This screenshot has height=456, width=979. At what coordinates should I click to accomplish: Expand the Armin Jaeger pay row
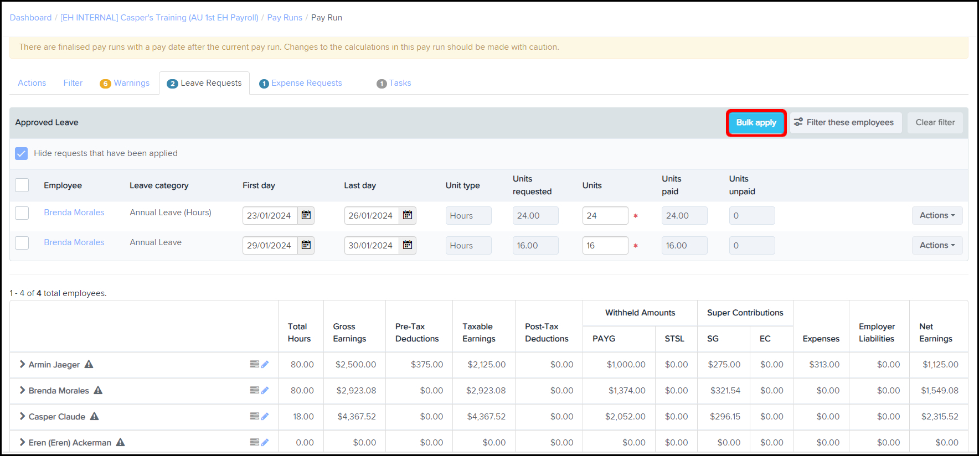pyautogui.click(x=22, y=364)
